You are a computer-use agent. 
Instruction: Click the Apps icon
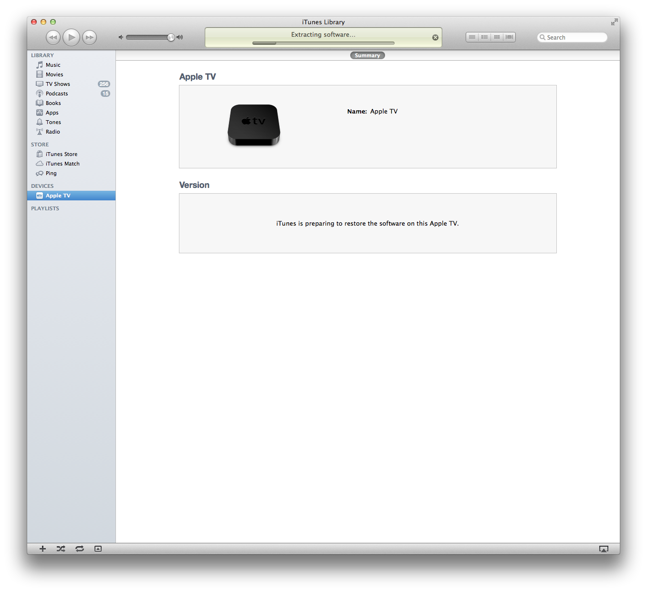[40, 113]
